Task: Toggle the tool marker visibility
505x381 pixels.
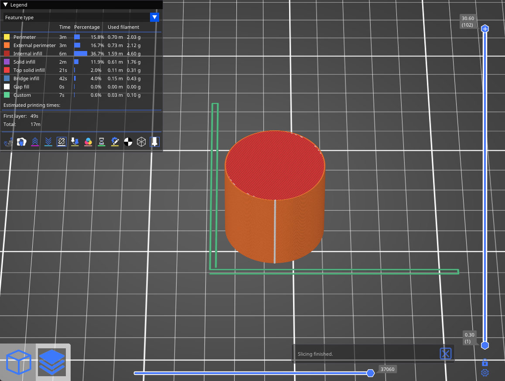Action: (x=155, y=142)
